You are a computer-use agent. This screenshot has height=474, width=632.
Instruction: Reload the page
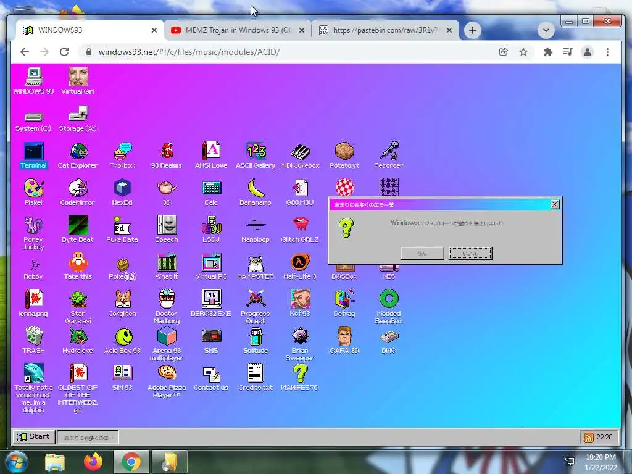pyautogui.click(x=64, y=52)
